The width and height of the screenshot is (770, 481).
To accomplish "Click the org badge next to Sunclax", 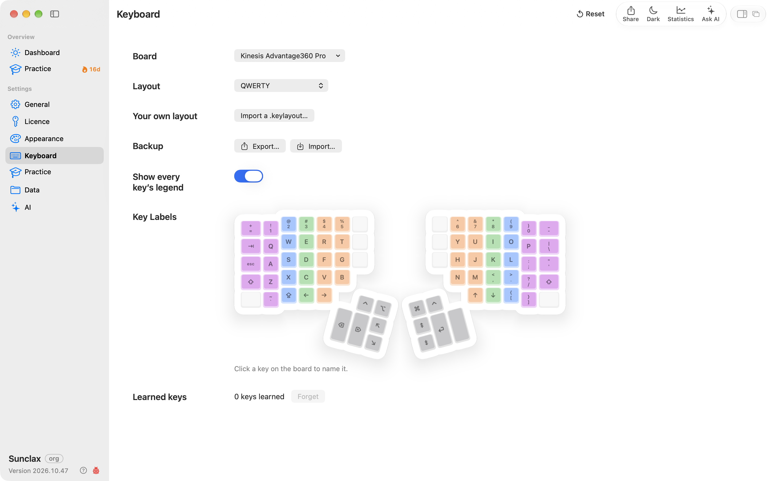I will pyautogui.click(x=54, y=458).
